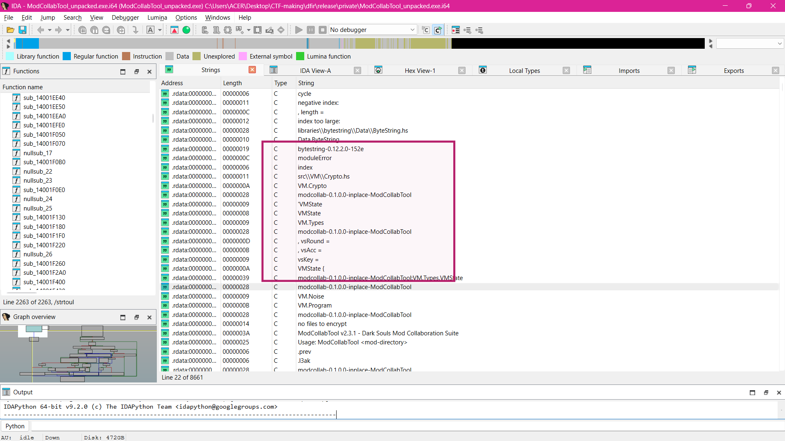785x441 pixels.
Task: Click the diamond-shaped toolbar icon
Action: [x=281, y=30]
